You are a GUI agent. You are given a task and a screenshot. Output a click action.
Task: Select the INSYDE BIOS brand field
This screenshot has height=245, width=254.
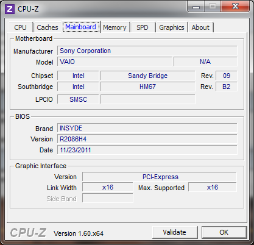(147, 128)
